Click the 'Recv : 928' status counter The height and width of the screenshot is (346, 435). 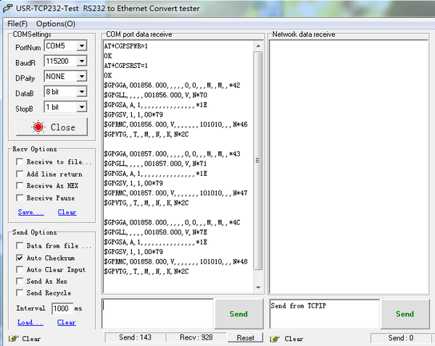pyautogui.click(x=196, y=338)
